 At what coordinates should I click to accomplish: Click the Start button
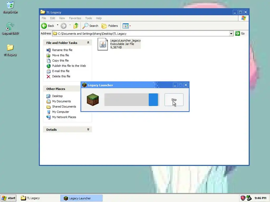pyautogui.click(x=8, y=198)
